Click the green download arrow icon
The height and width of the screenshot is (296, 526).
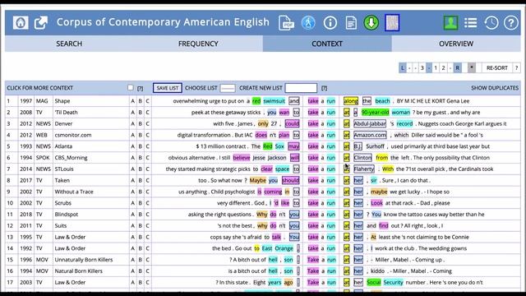[371, 23]
